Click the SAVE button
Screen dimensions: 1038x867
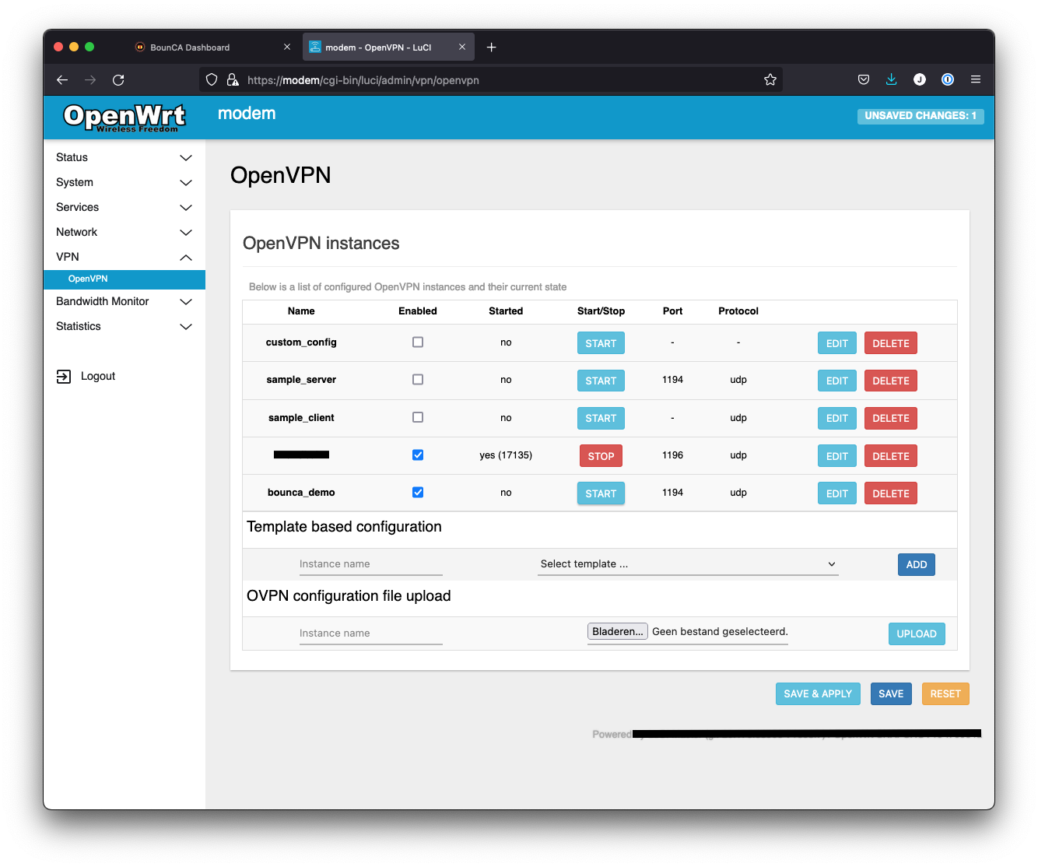891,694
